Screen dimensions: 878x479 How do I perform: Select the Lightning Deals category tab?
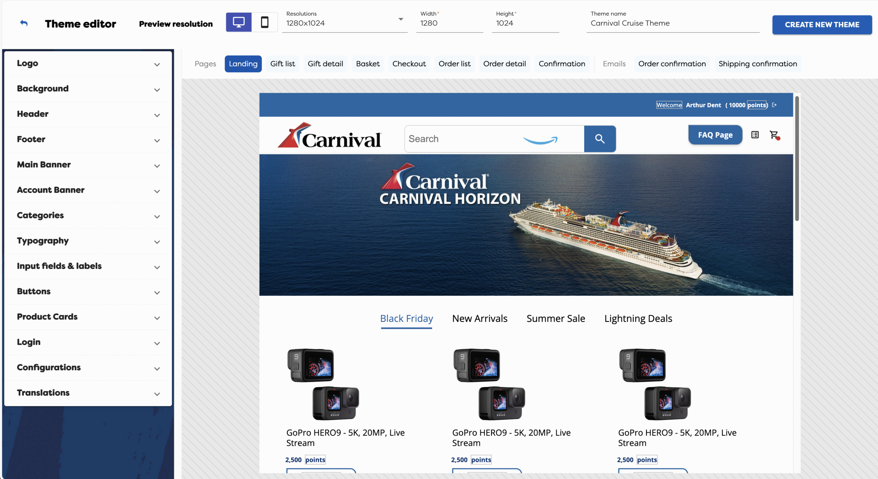[x=638, y=319]
